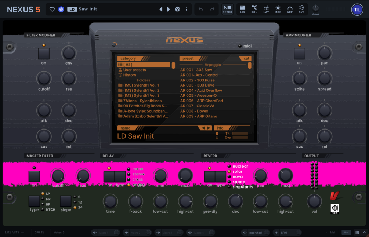Click the info tab in the display
369x237 pixels.
pyautogui.click(x=220, y=128)
